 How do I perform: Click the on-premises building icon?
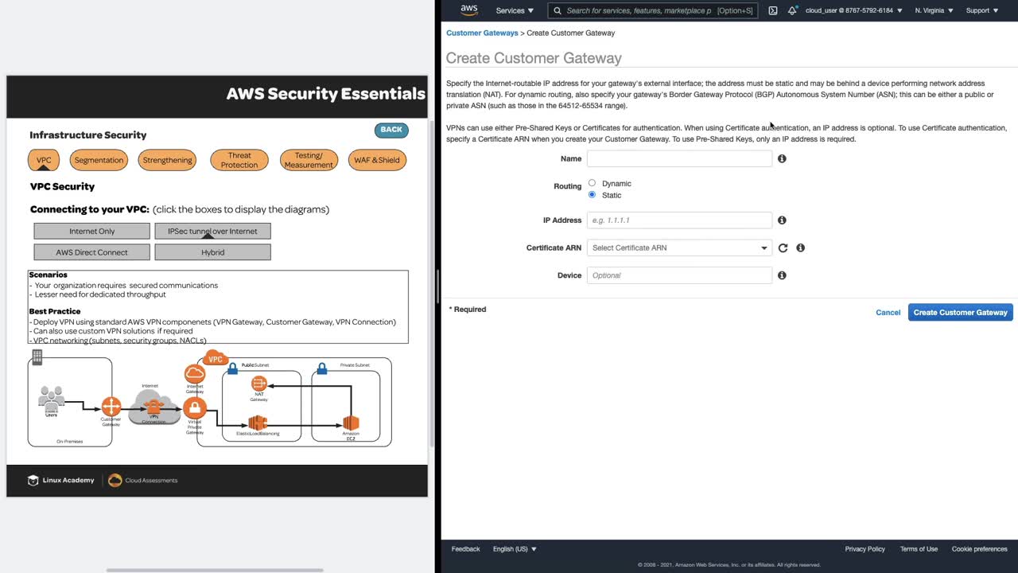tap(37, 357)
